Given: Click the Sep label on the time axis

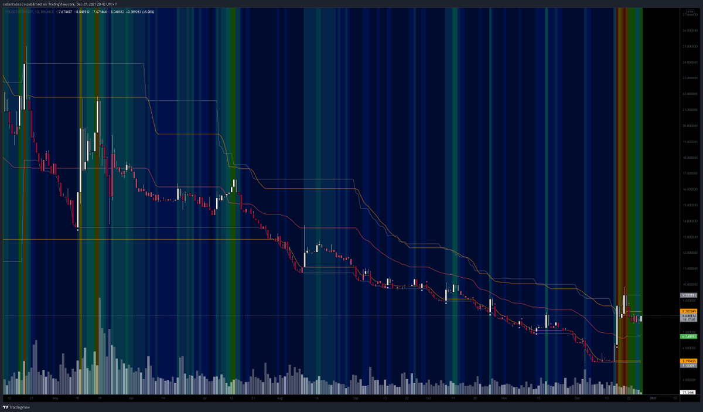Looking at the screenshot, I should (356, 399).
